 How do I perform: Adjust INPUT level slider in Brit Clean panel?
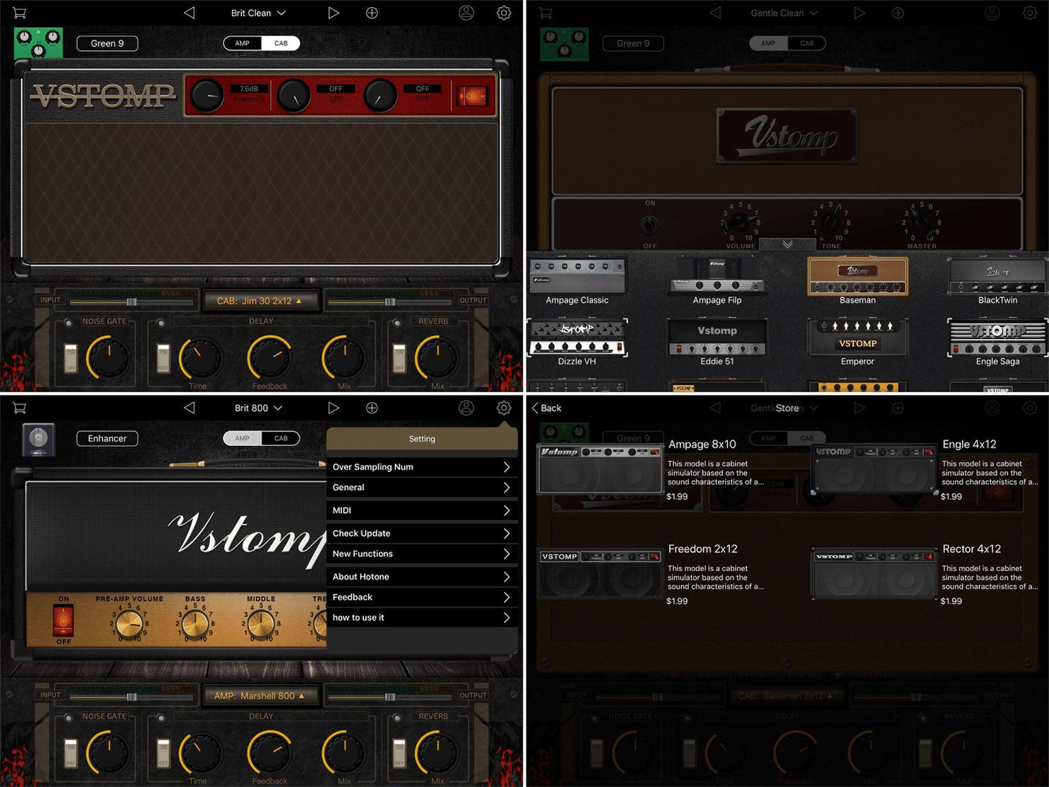[x=131, y=302]
